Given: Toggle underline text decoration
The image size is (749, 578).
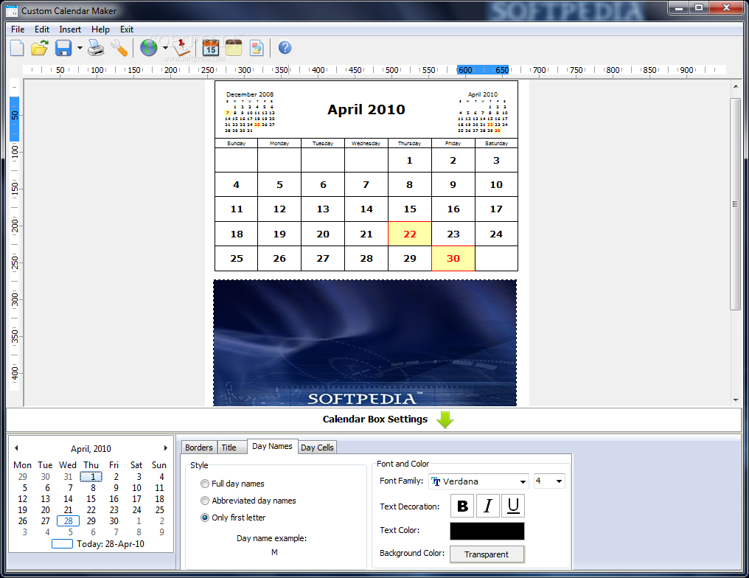Looking at the screenshot, I should (x=513, y=506).
